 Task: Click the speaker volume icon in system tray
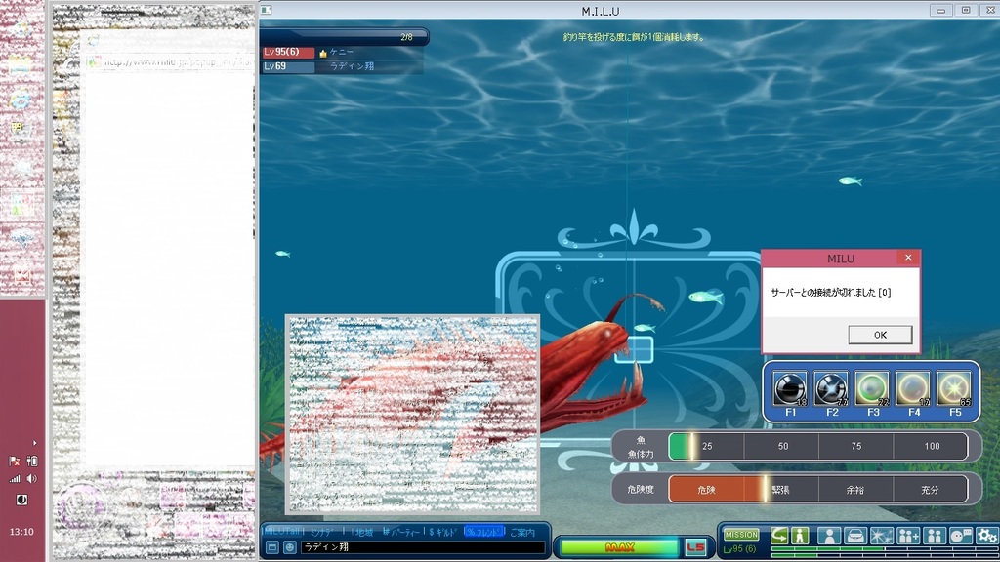[x=31, y=479]
